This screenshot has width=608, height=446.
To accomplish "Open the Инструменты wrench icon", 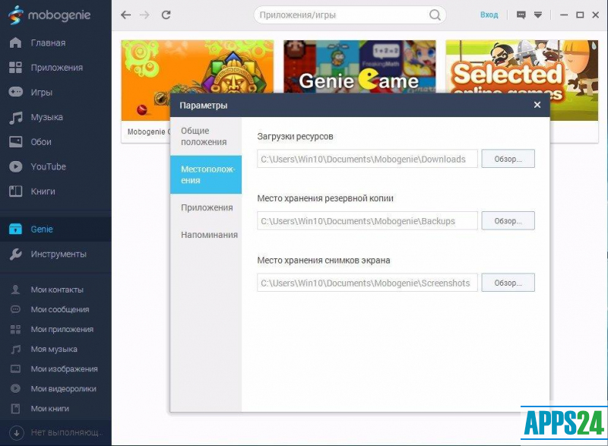I will click(15, 254).
